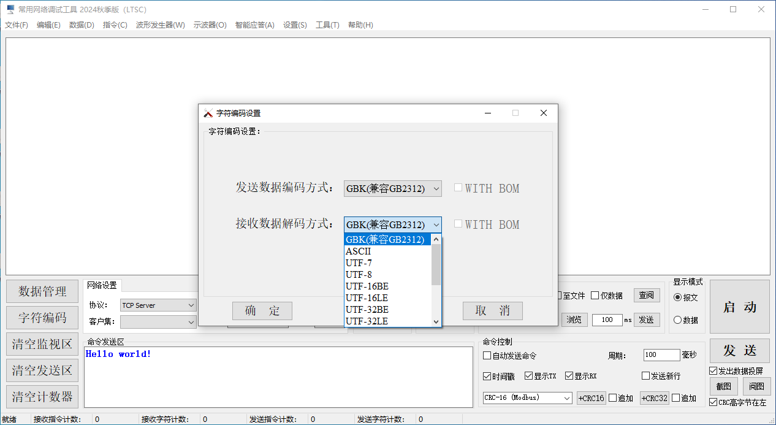Click the 周期 milliseconds input field
Screen dimensions: 776x425
[x=661, y=355]
